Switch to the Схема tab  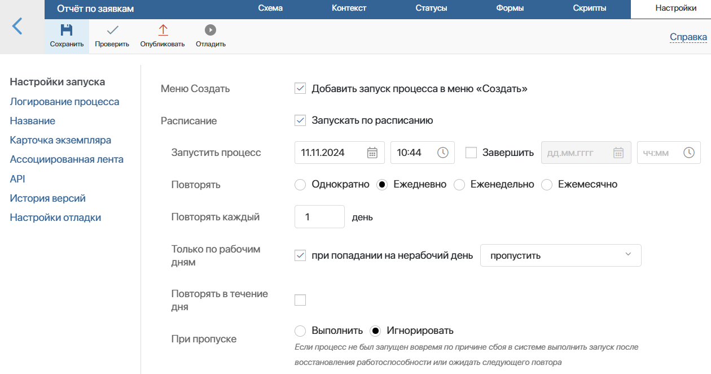270,8
